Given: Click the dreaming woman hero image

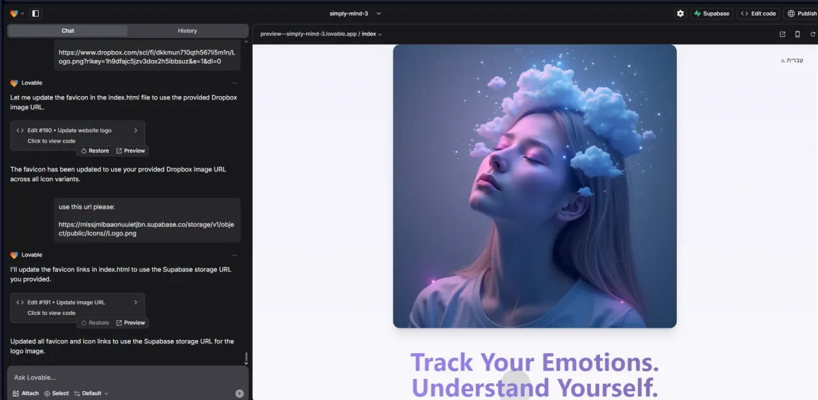Looking at the screenshot, I should tap(534, 186).
